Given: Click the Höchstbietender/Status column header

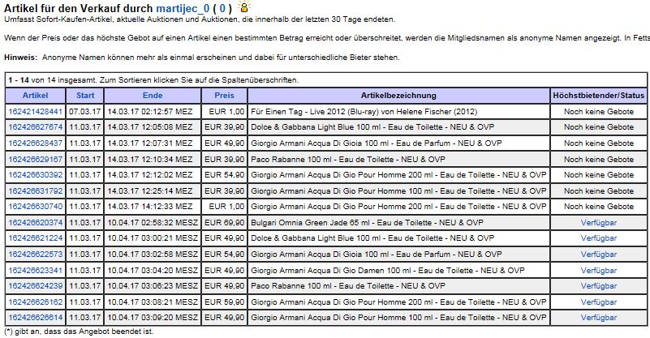Looking at the screenshot, I should tap(599, 96).
